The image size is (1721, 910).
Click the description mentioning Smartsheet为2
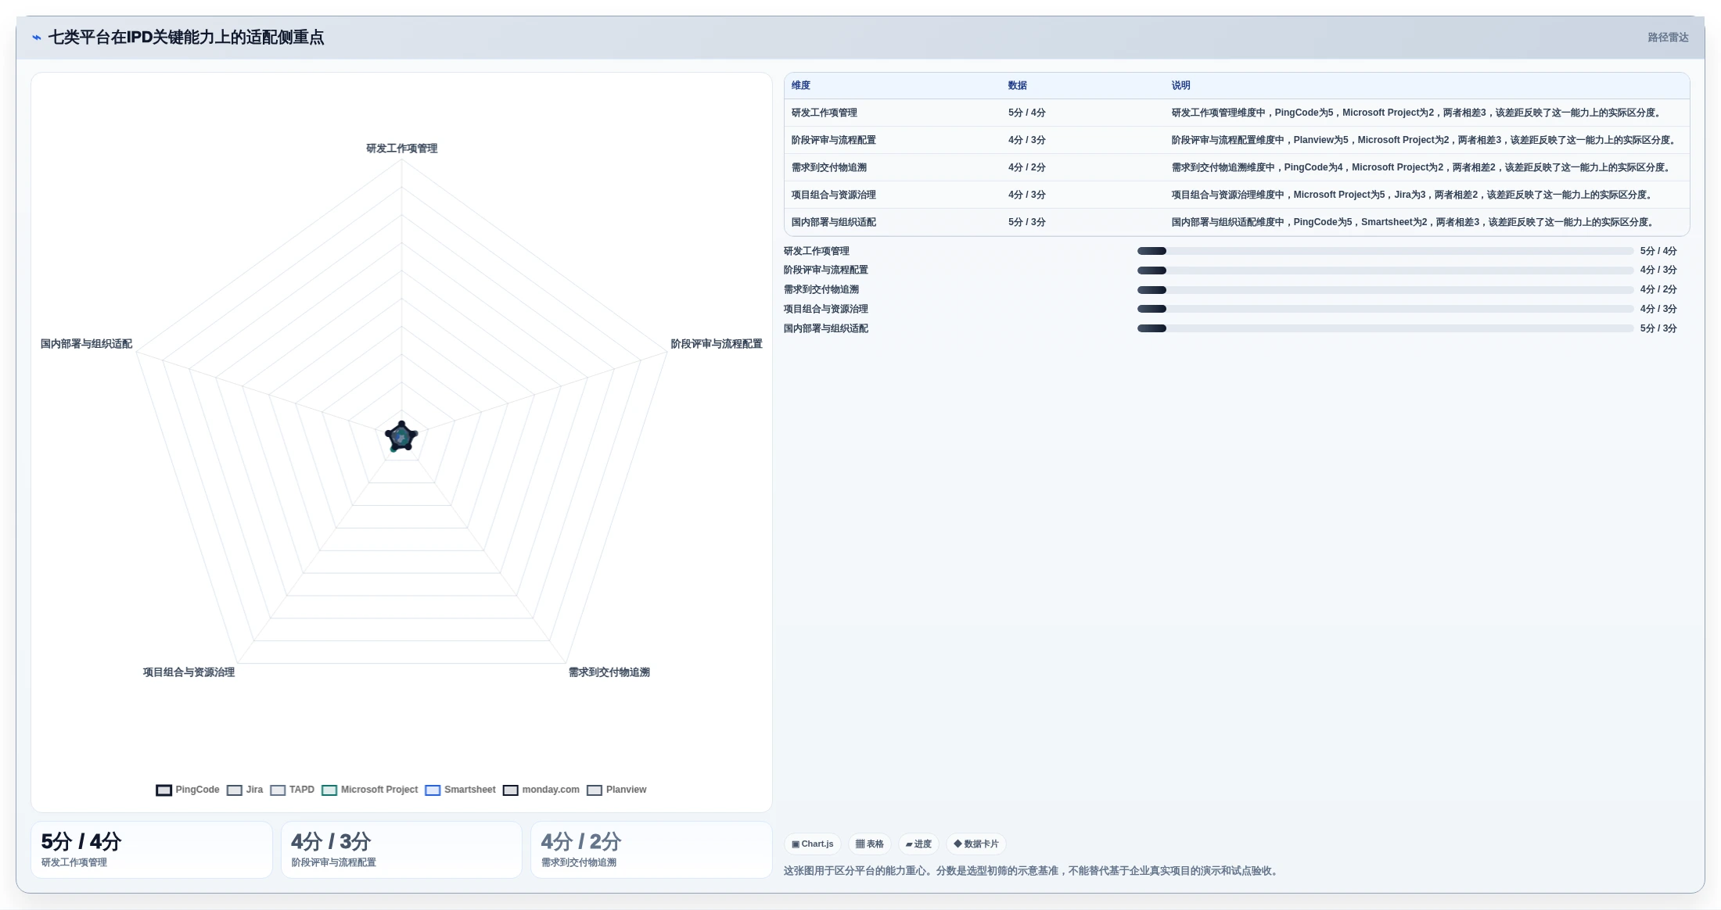pyautogui.click(x=1414, y=222)
